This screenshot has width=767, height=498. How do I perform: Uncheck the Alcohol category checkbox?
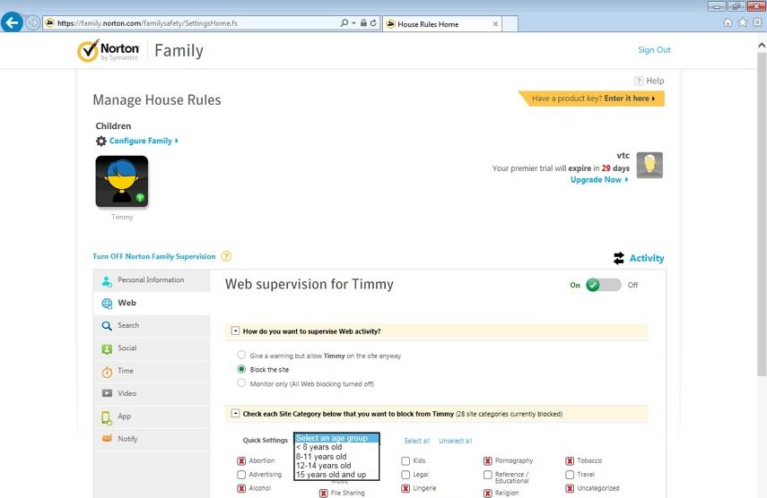pos(241,488)
